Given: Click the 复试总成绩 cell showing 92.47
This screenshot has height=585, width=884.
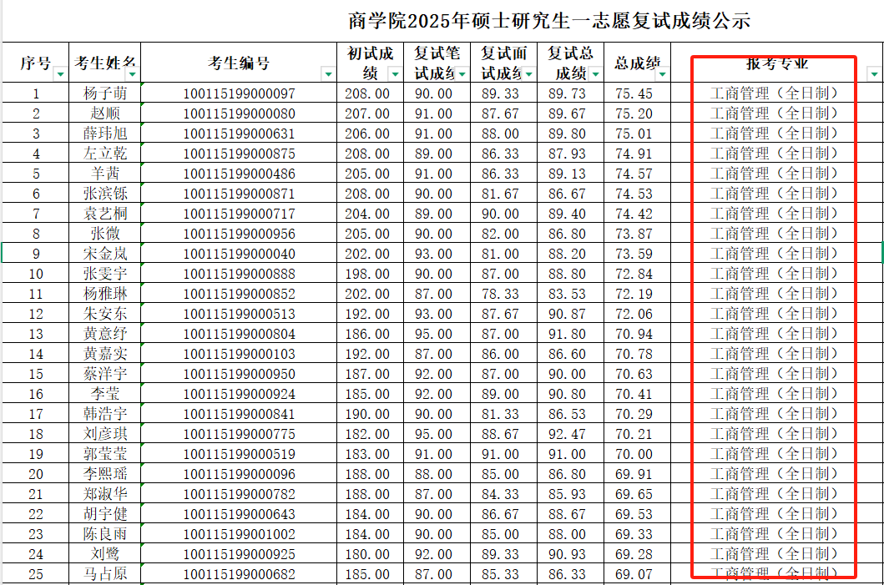Looking at the screenshot, I should 570,434.
